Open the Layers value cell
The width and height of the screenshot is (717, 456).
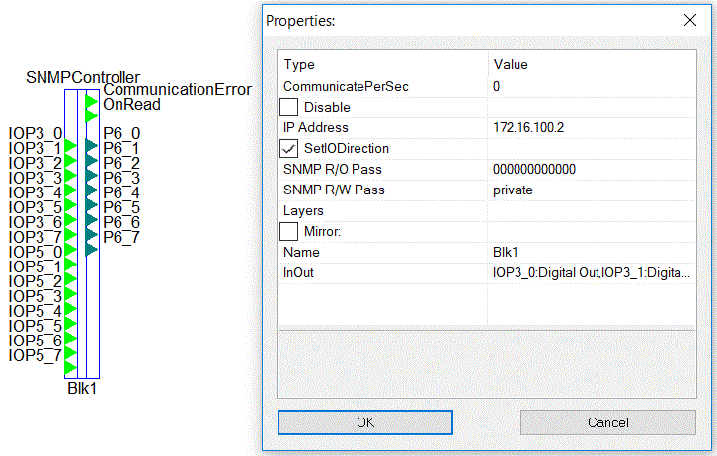tap(592, 210)
